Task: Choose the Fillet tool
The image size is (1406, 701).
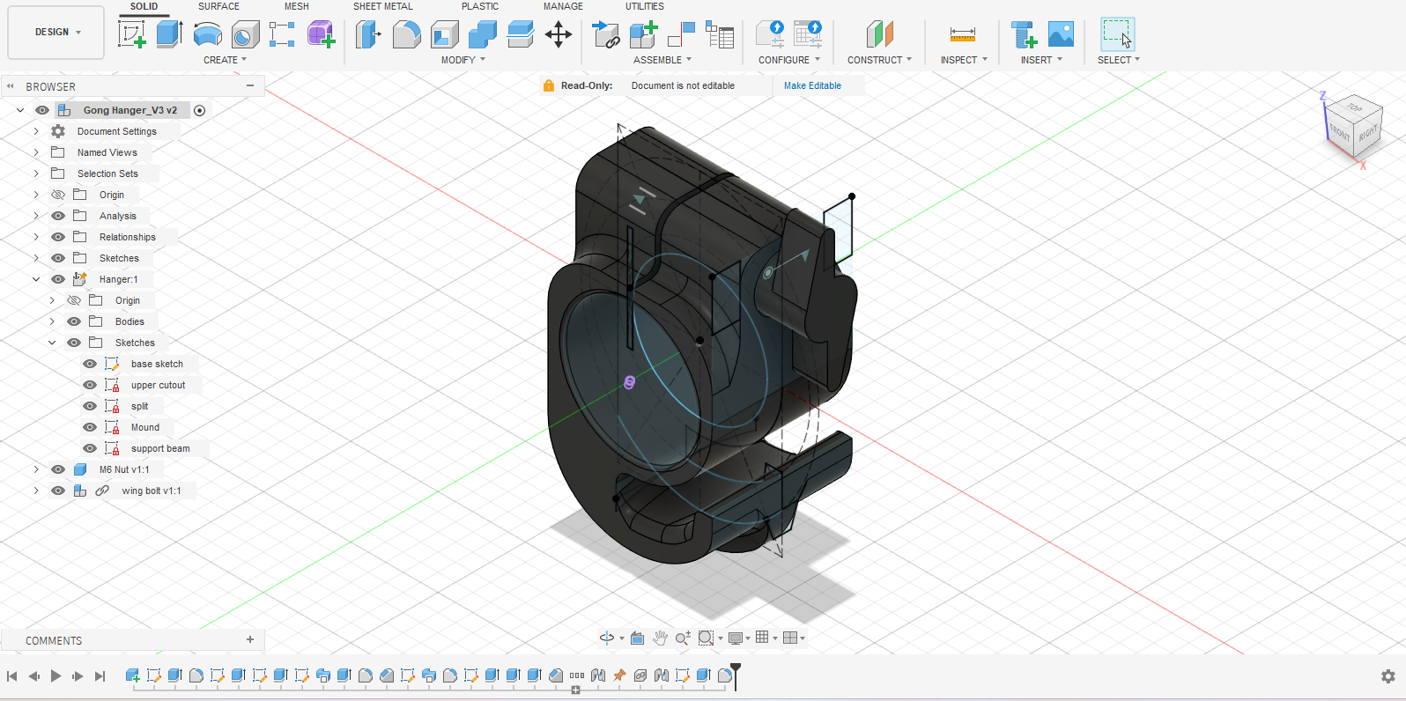Action: click(406, 34)
